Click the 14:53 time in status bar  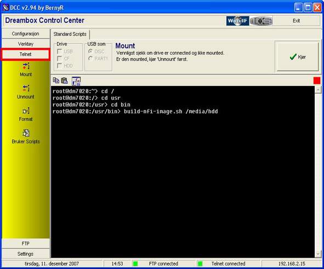click(x=117, y=264)
